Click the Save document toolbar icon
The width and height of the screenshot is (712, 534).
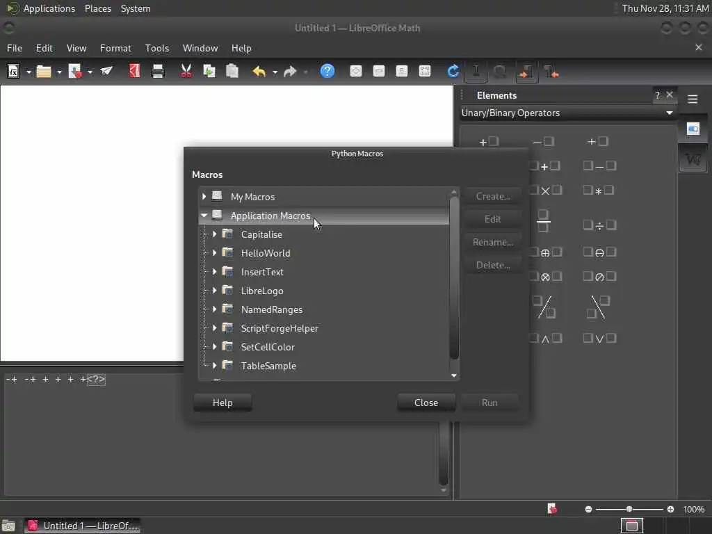pyautogui.click(x=75, y=72)
